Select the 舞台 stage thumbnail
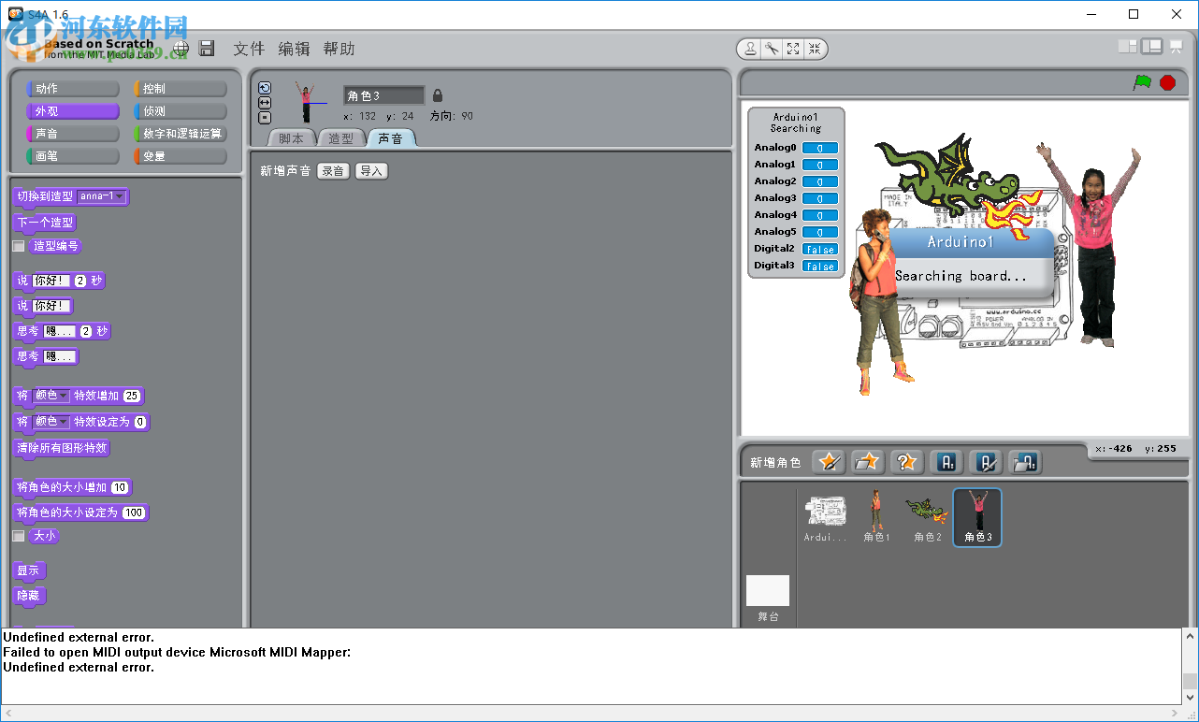The height and width of the screenshot is (722, 1199). click(x=768, y=599)
